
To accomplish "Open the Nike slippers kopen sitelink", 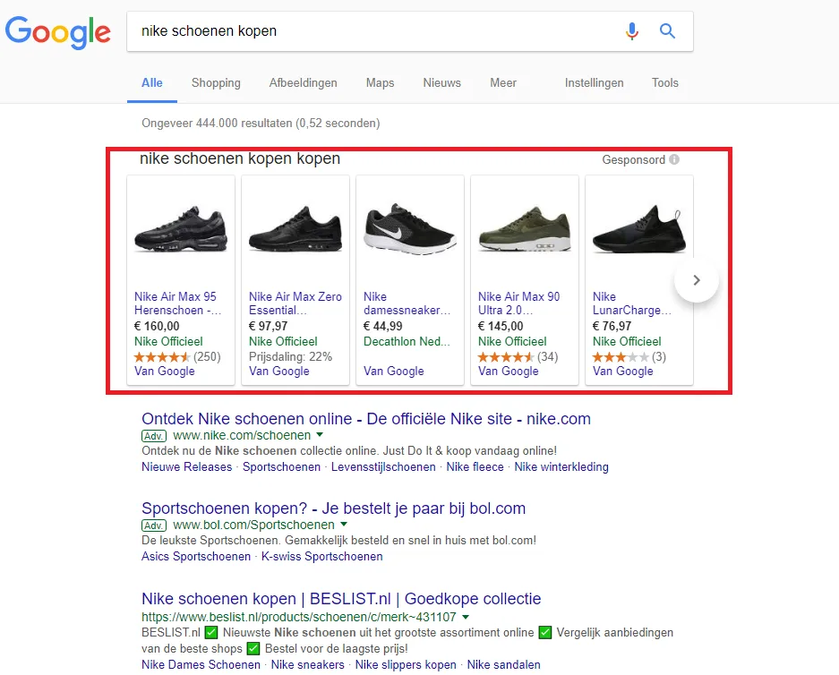I will click(x=406, y=665).
